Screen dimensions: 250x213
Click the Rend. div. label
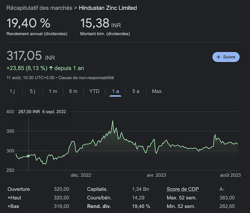(x=99, y=206)
